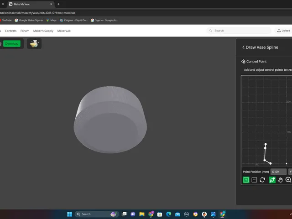The height and width of the screenshot is (219, 292).
Task: Open the Maker's Supply menu item
Action: pyautogui.click(x=43, y=31)
